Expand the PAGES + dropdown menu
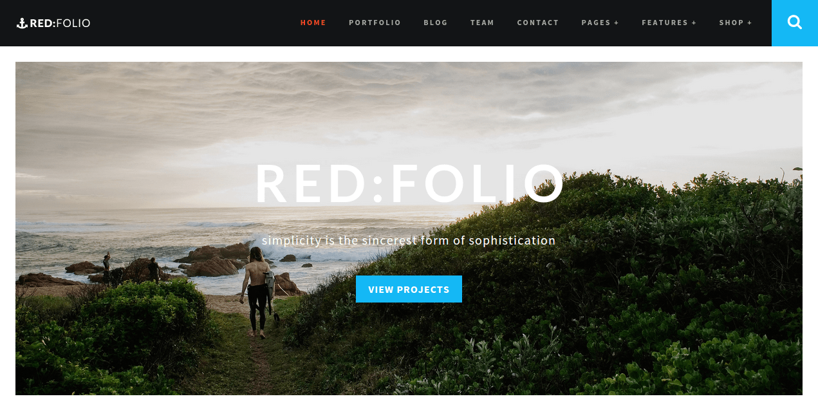818x401 pixels. (x=600, y=23)
